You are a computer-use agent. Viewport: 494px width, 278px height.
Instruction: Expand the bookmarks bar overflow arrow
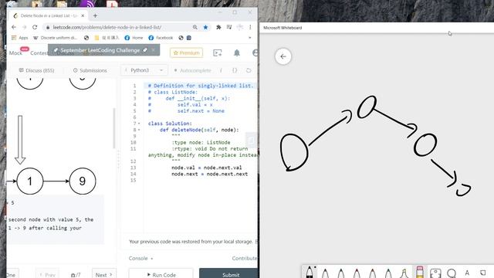point(250,38)
